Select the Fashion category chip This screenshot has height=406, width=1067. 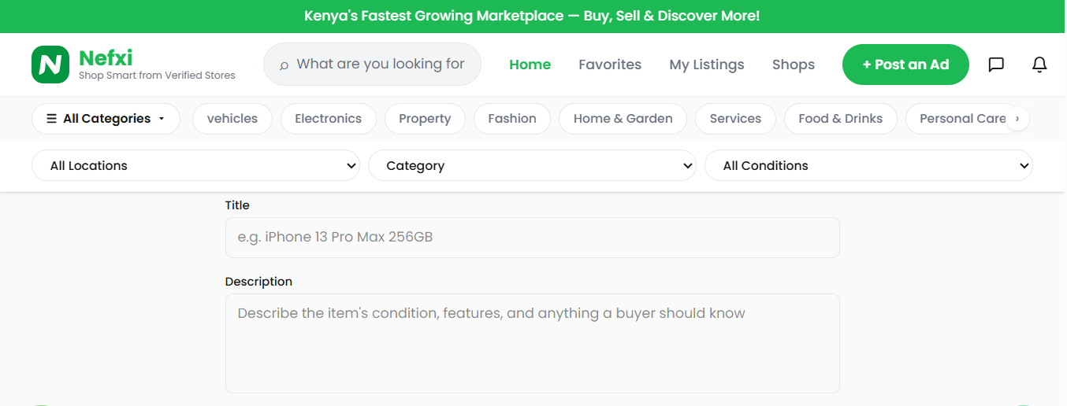click(512, 119)
